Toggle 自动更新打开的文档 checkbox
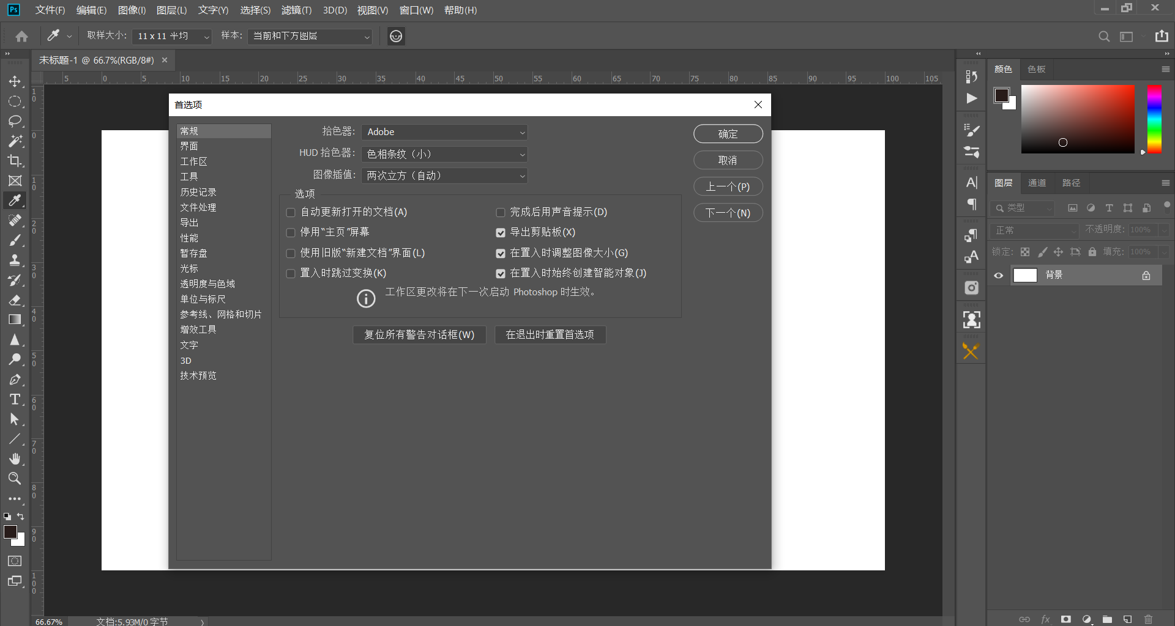The height and width of the screenshot is (626, 1175). pyautogui.click(x=291, y=213)
